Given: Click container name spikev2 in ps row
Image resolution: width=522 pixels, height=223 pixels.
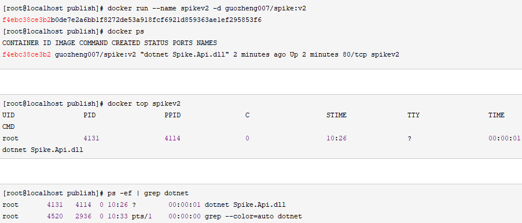Looking at the screenshot, I should pyautogui.click(x=385, y=54).
